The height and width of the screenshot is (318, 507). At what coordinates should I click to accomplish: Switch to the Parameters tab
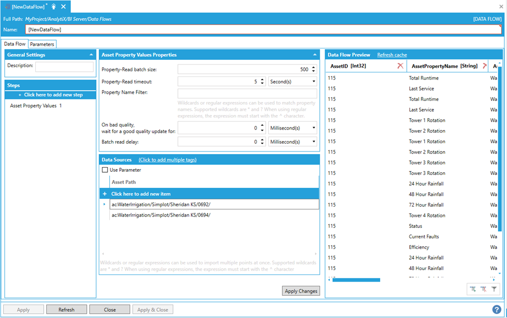click(42, 44)
